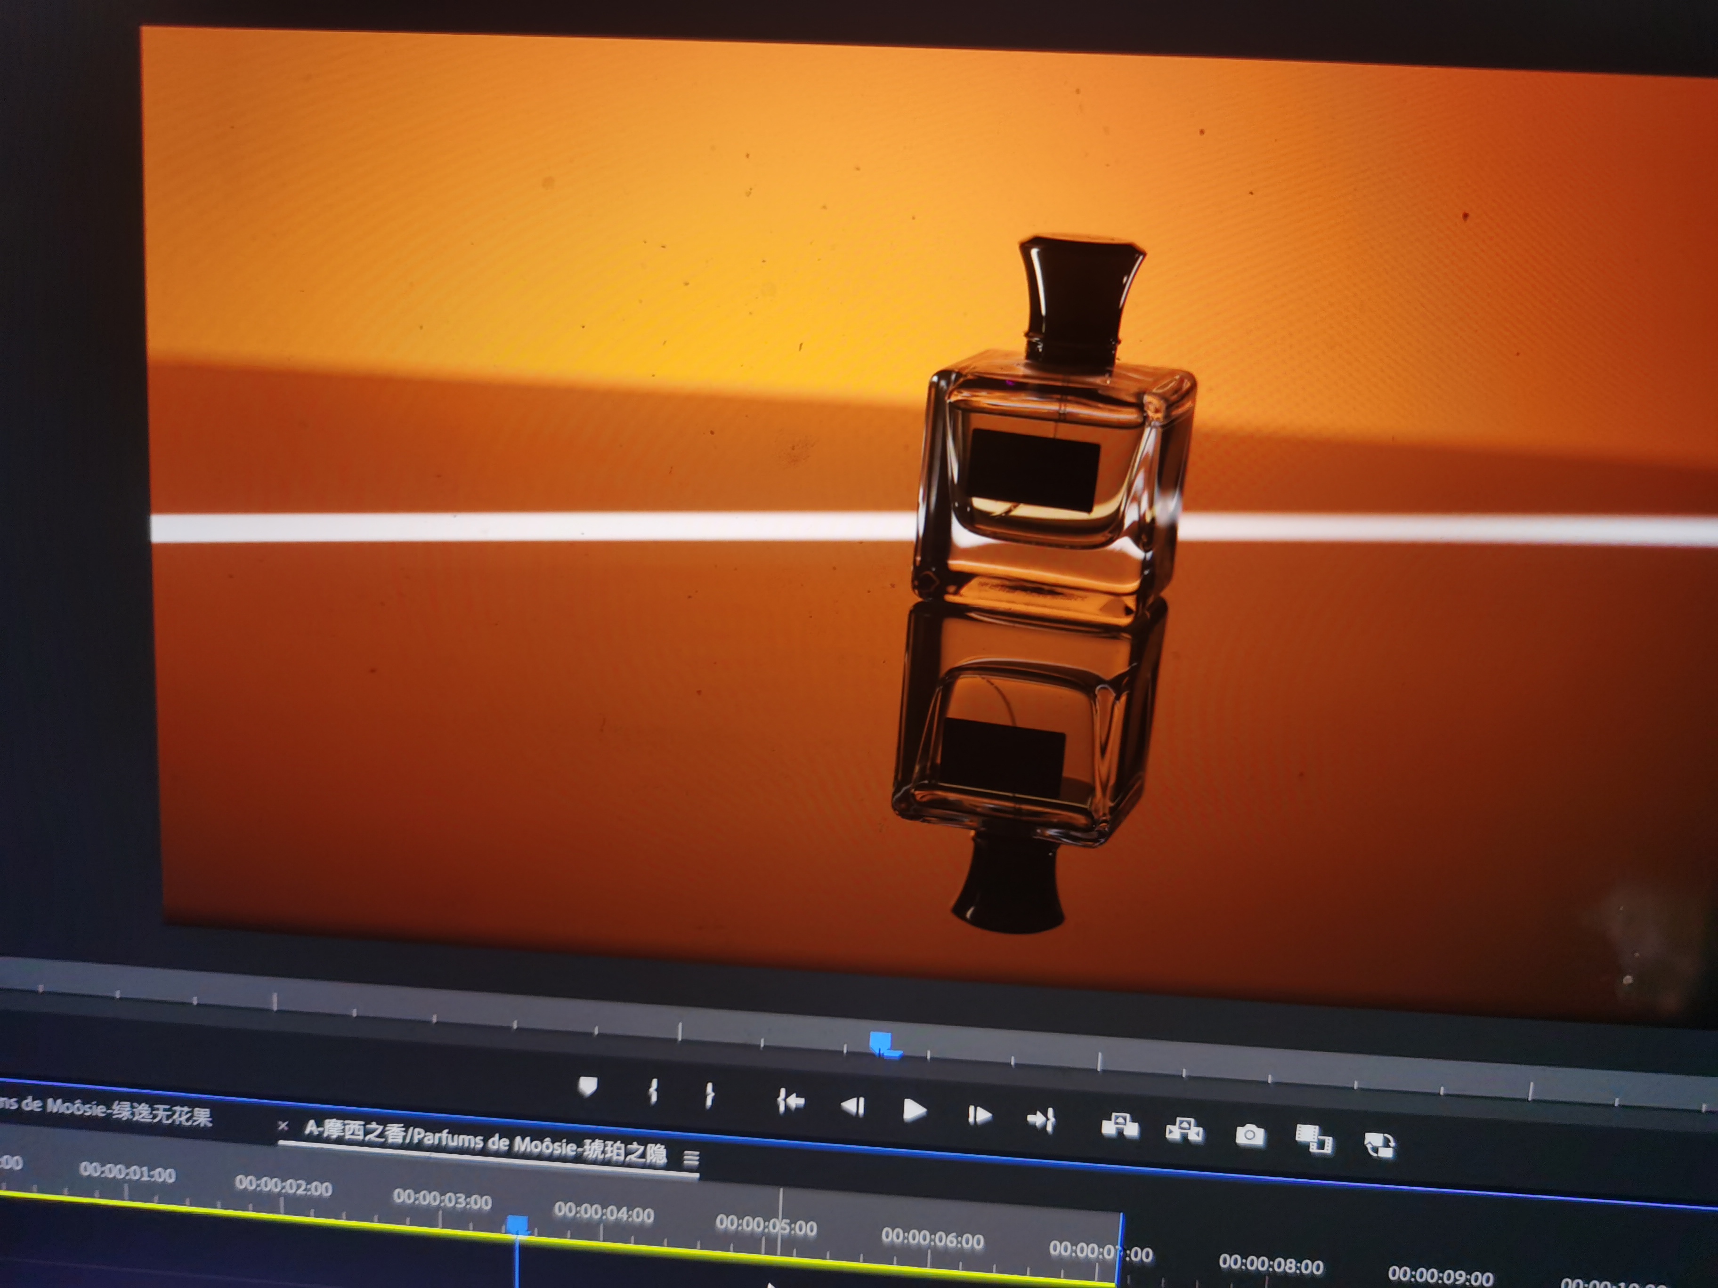This screenshot has height=1288, width=1718.
Task: Close the 琥珀之隐 sequence tab
Action: click(283, 1125)
